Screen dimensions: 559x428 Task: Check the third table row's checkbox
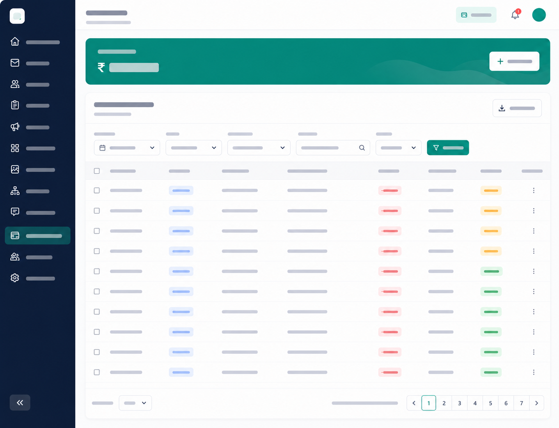[x=97, y=231]
